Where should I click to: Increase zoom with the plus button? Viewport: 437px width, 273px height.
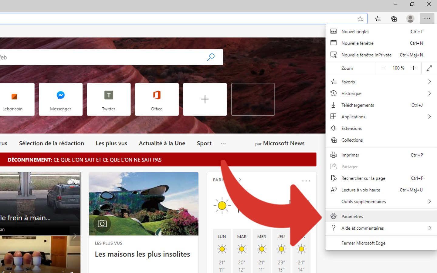[413, 68]
